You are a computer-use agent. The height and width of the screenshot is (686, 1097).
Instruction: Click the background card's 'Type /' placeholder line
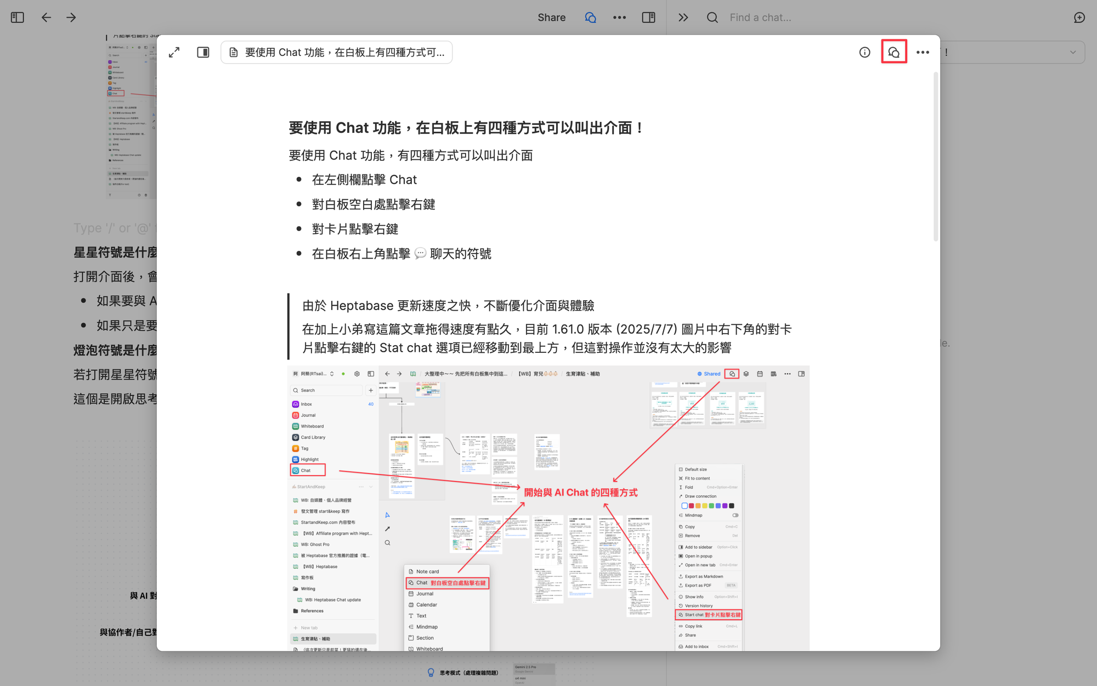115,228
